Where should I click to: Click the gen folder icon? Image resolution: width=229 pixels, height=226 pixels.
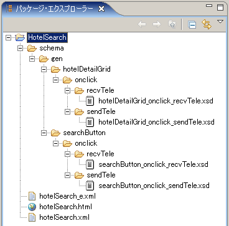point(44,59)
